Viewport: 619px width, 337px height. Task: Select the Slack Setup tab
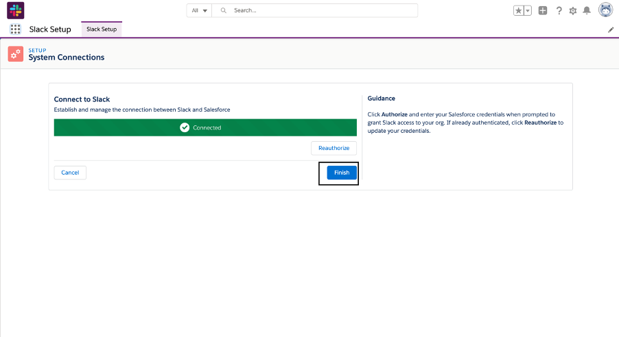click(102, 29)
